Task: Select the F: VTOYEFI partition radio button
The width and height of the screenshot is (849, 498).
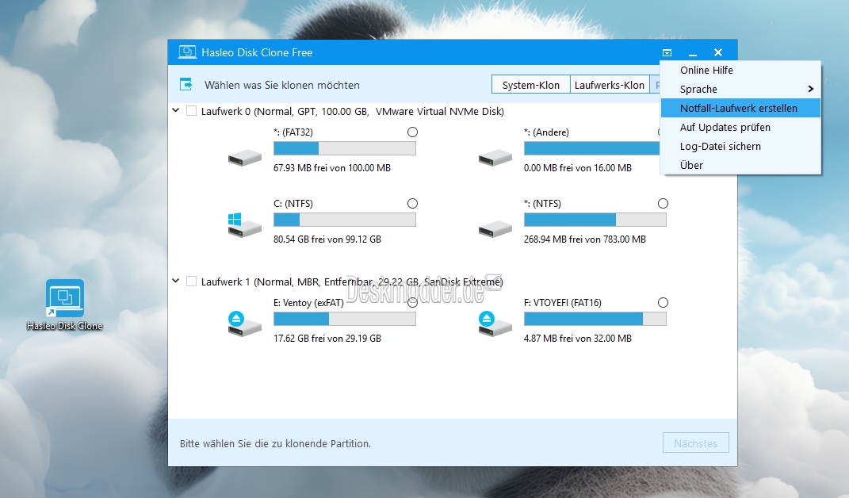Action: [x=663, y=302]
